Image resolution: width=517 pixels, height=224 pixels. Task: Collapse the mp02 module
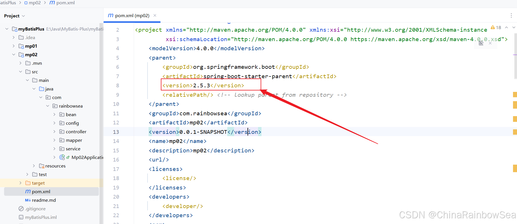(13, 55)
